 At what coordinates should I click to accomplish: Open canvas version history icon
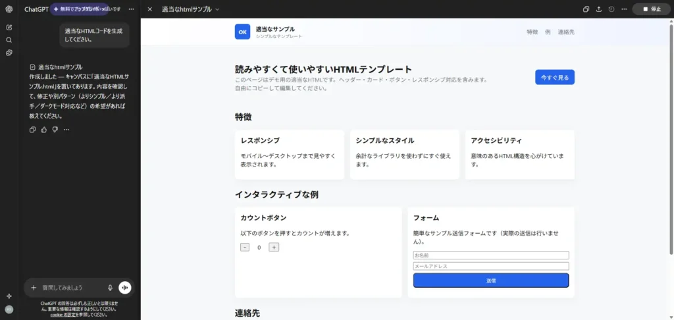pyautogui.click(x=611, y=9)
